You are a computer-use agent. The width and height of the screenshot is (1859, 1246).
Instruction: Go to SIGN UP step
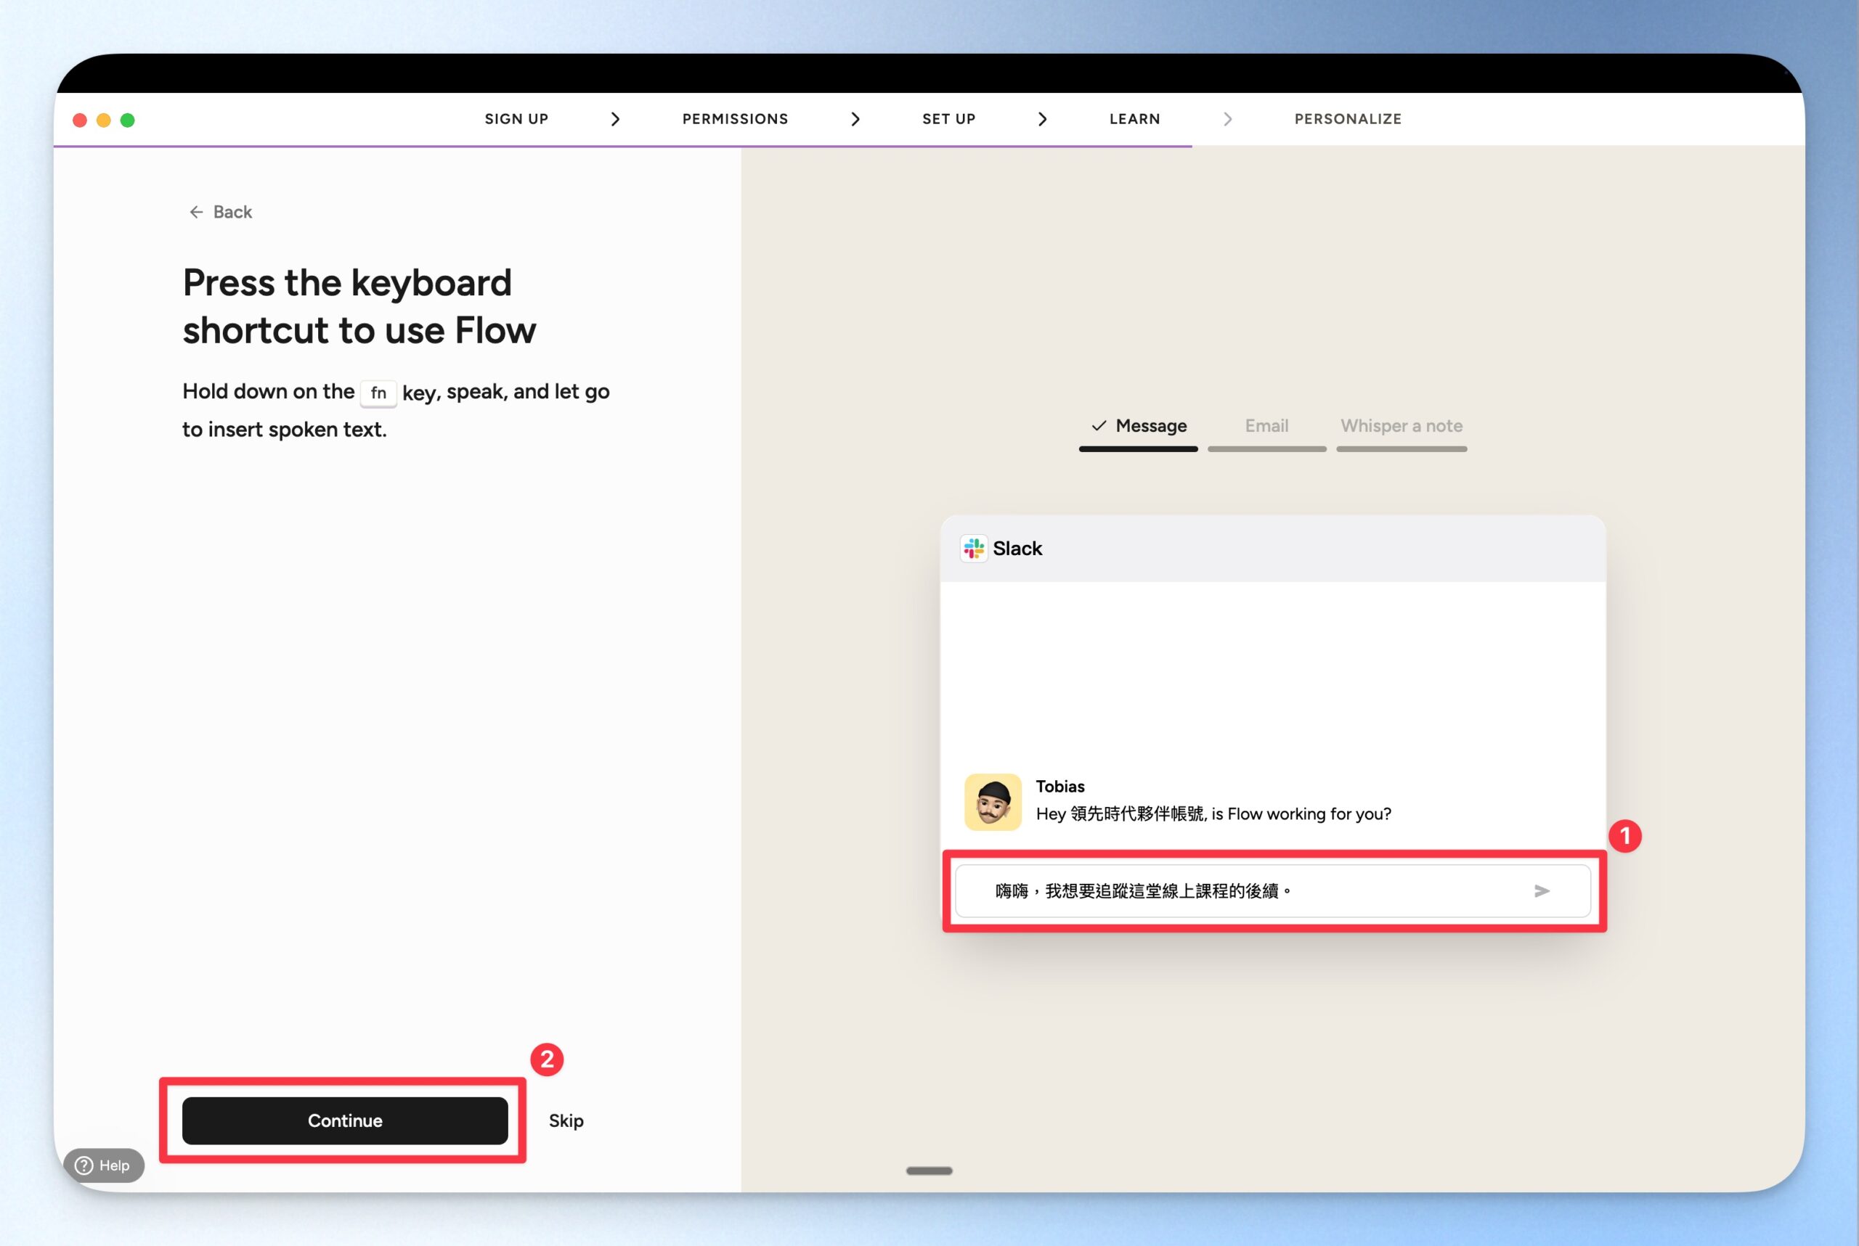516,119
